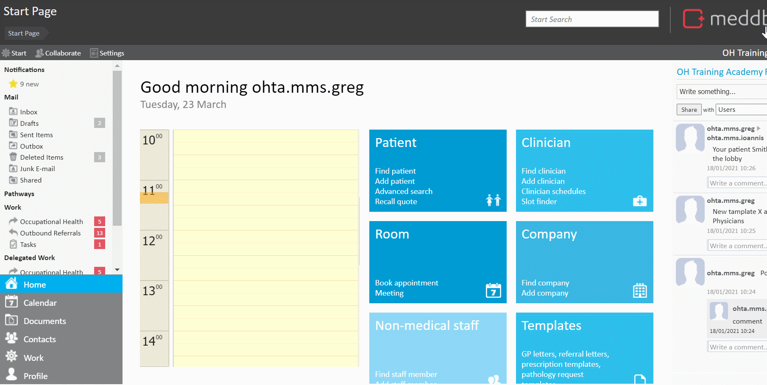
Task: Click the sidebar vertical scrollbar
Action: tap(117, 148)
